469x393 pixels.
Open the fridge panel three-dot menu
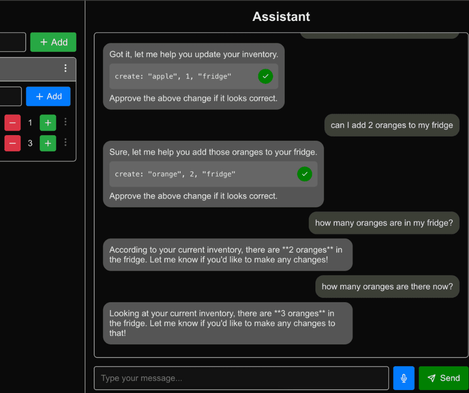click(65, 69)
